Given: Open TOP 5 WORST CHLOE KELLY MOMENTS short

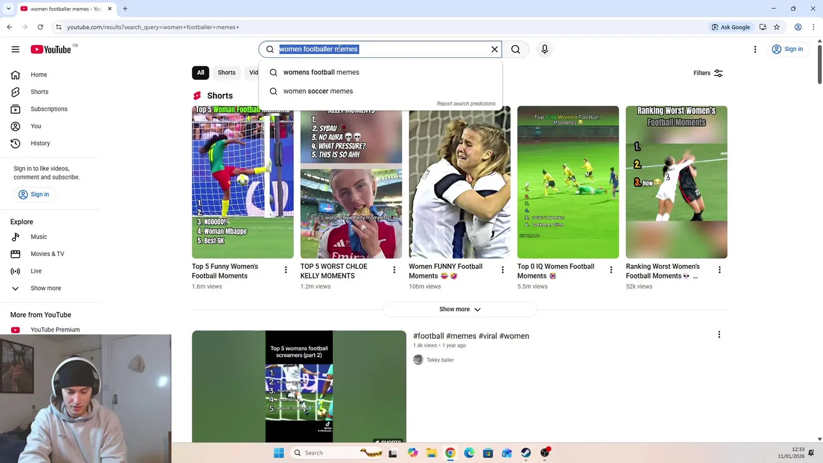Looking at the screenshot, I should point(351,182).
